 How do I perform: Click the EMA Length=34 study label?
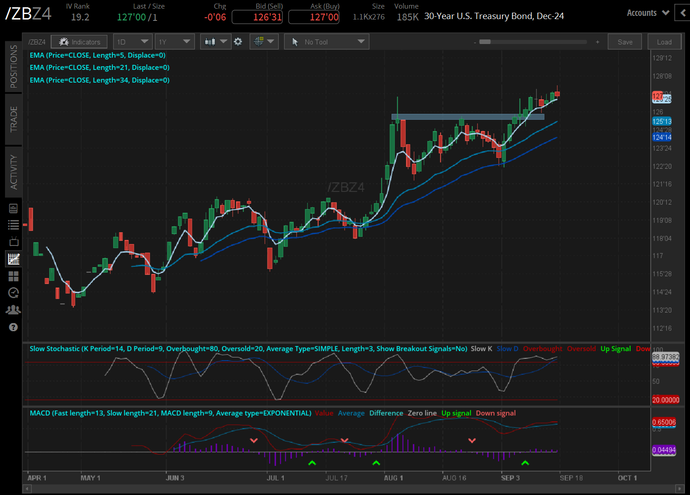pos(100,80)
